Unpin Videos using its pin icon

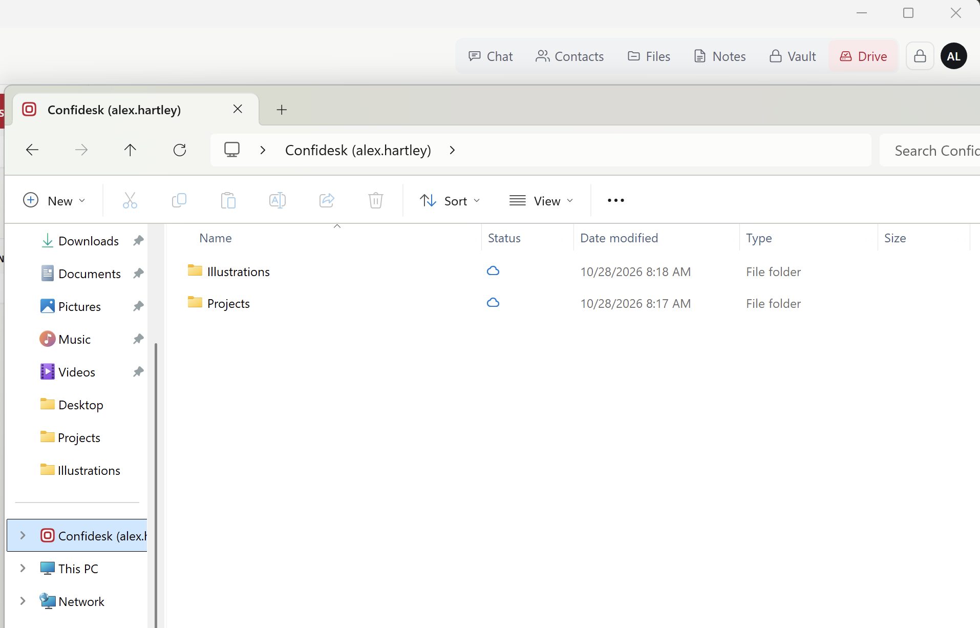click(x=138, y=371)
